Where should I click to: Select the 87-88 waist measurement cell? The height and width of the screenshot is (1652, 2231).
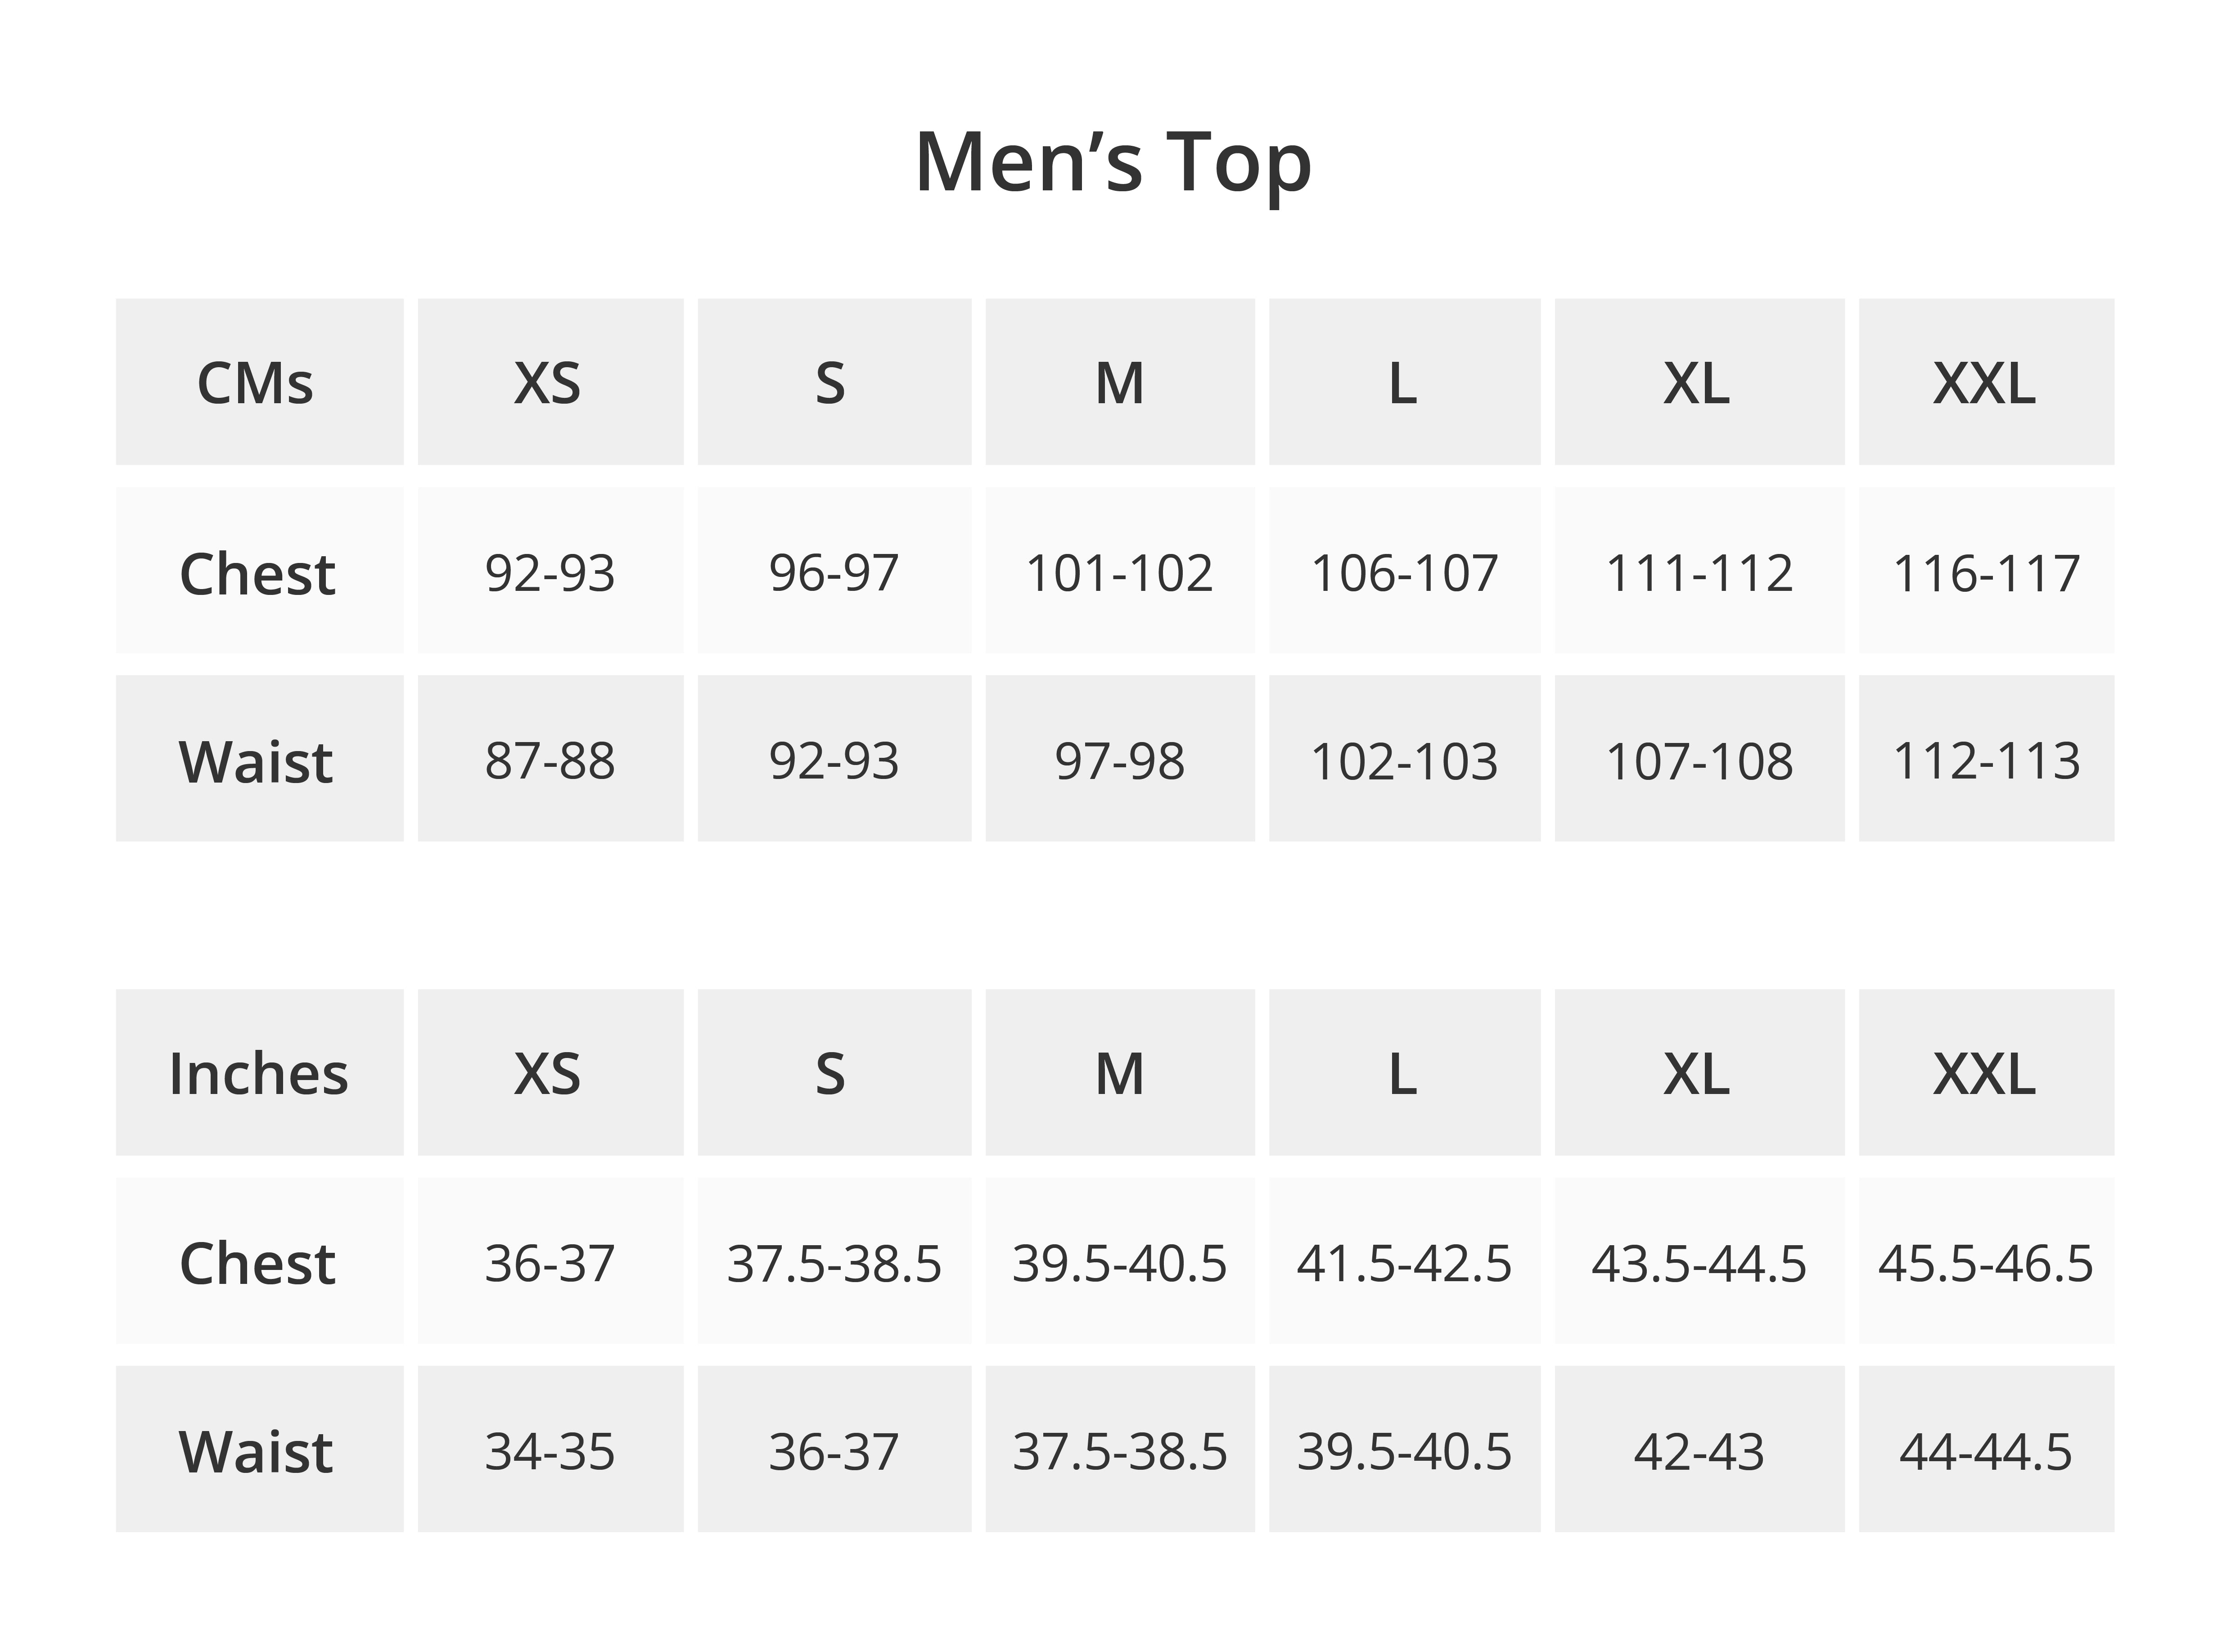[x=550, y=761]
